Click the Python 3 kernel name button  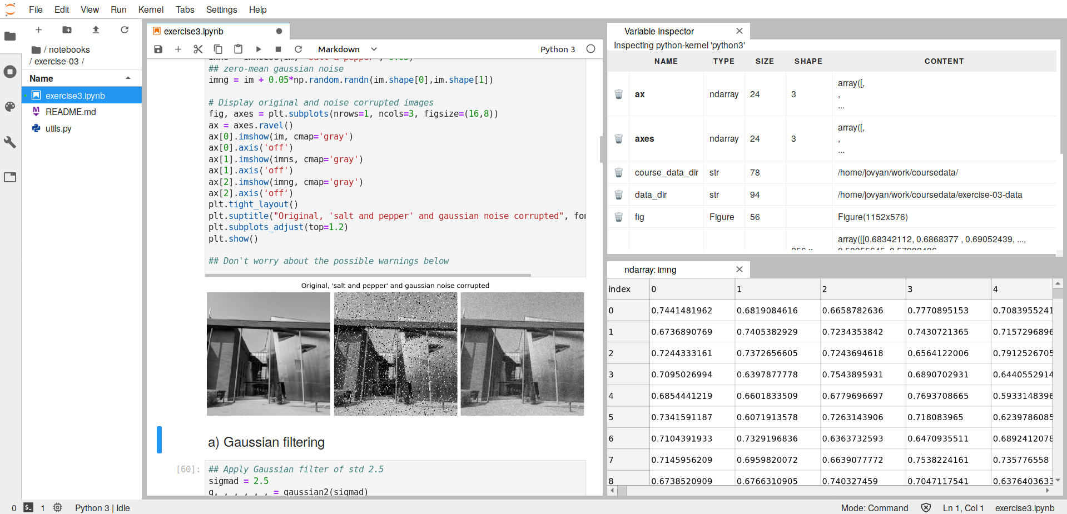[x=558, y=49]
